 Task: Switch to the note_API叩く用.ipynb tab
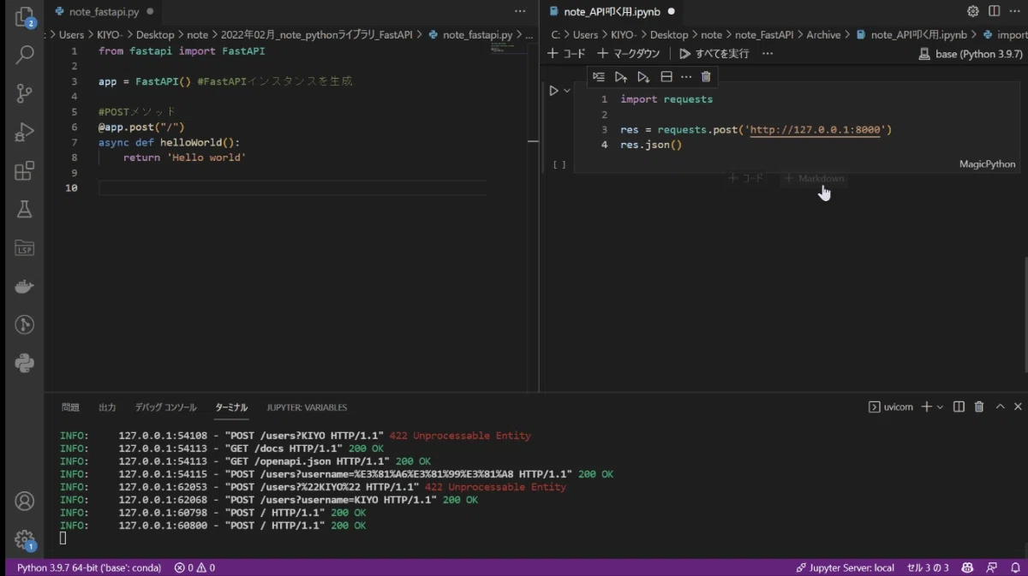pos(611,12)
